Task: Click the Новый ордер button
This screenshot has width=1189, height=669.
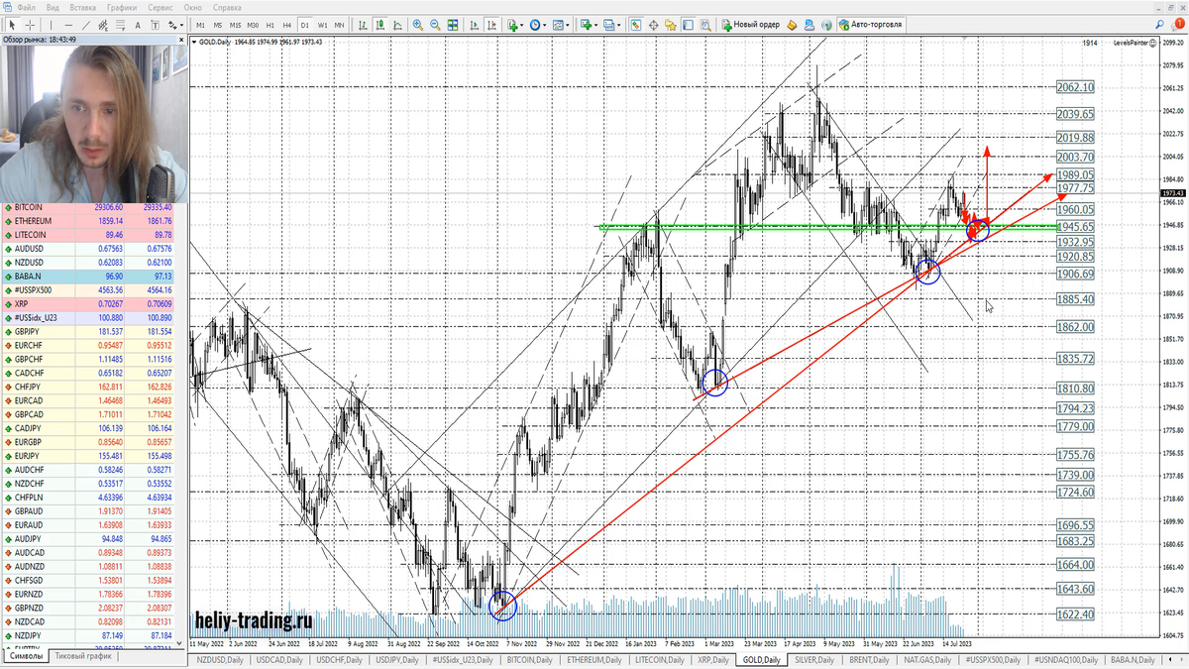Action: (x=750, y=24)
